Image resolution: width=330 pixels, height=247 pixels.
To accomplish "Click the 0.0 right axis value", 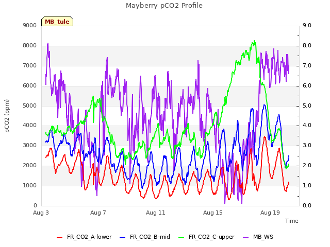I will 307,205.
